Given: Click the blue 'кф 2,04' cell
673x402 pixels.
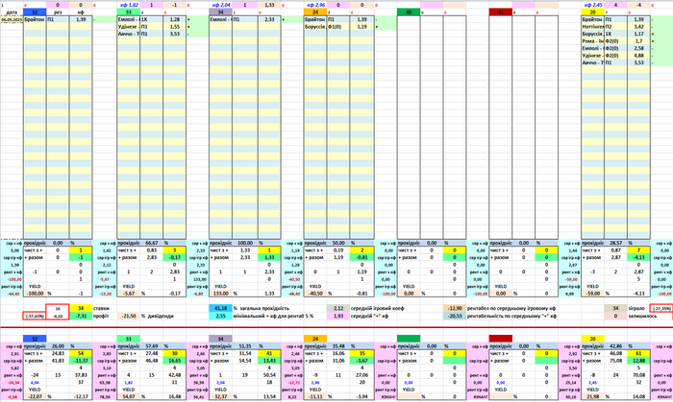Looking at the screenshot, I should (220, 5).
